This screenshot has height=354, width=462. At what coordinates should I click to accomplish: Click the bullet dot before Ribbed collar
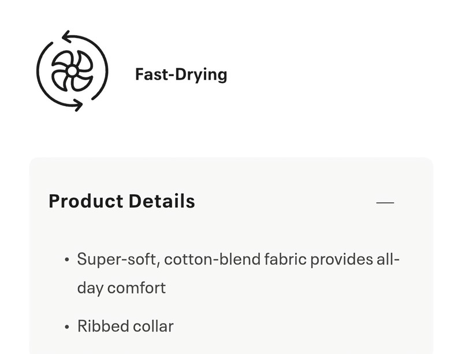[67, 327]
